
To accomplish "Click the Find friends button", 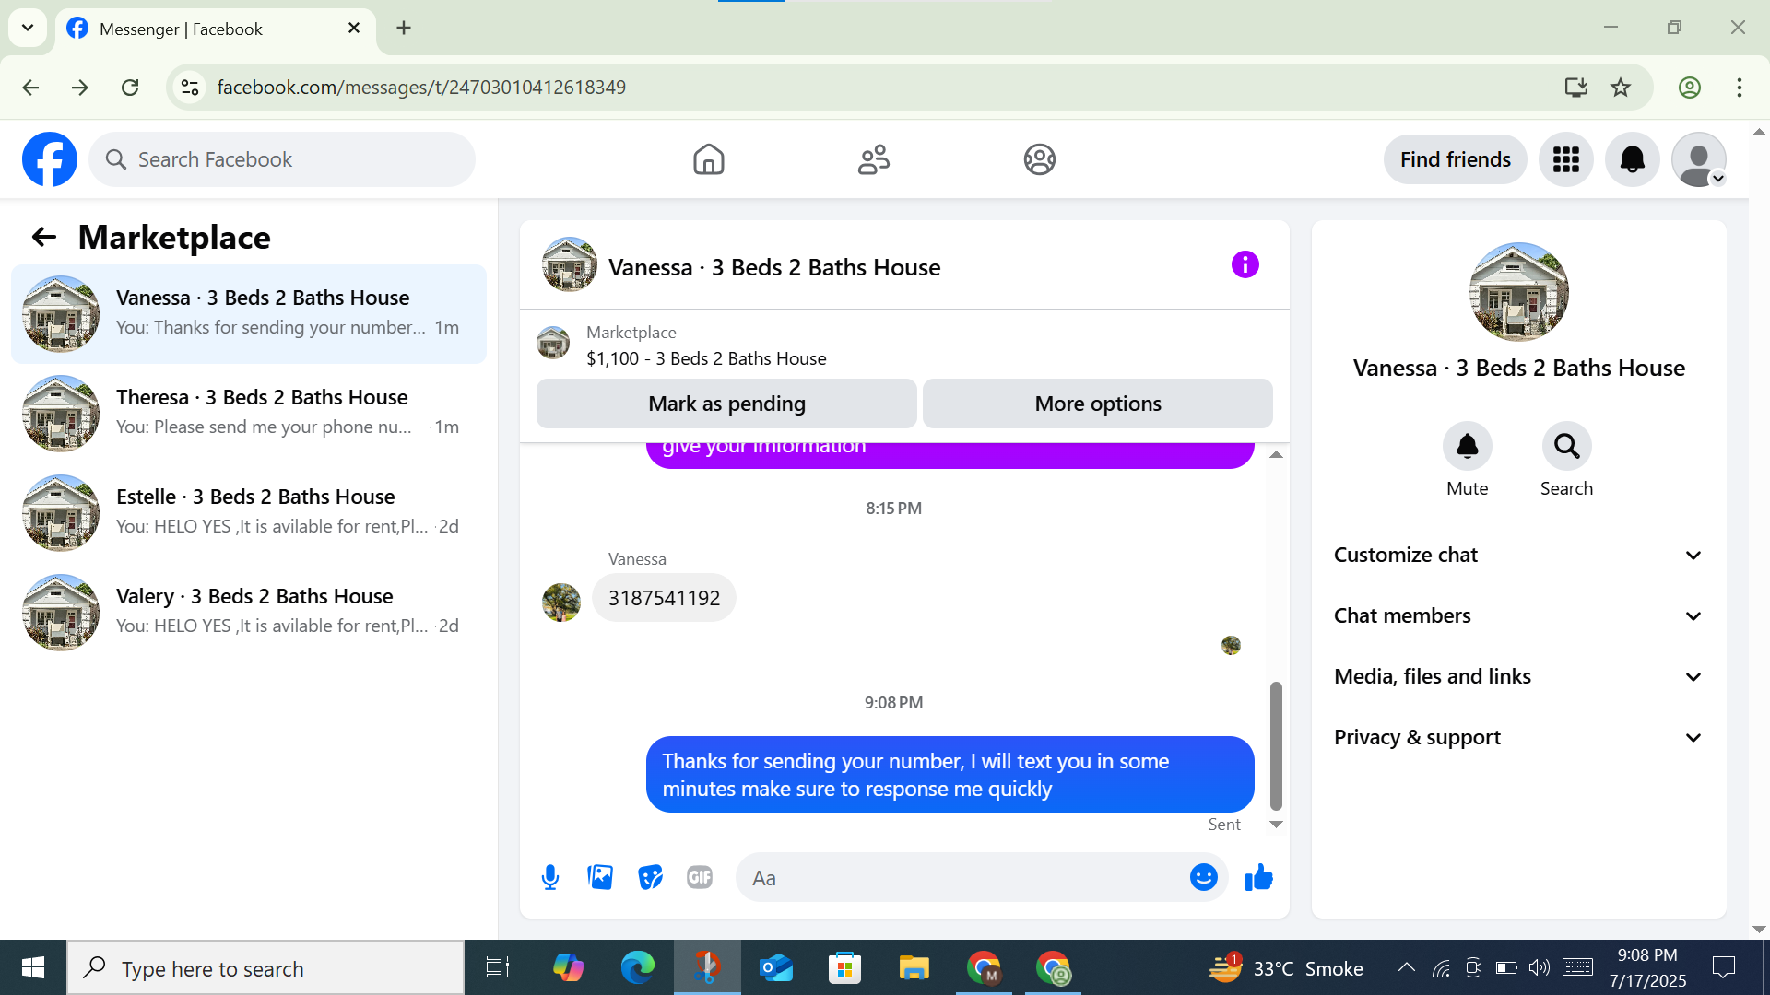I will click(1455, 159).
